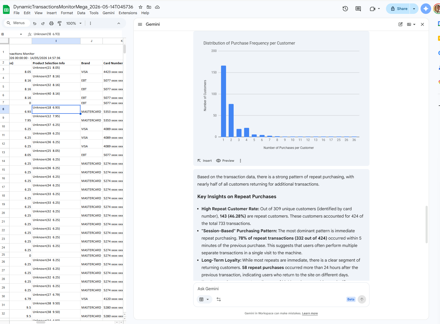Open more options under the chart
The image size is (440, 324).
[240, 161]
